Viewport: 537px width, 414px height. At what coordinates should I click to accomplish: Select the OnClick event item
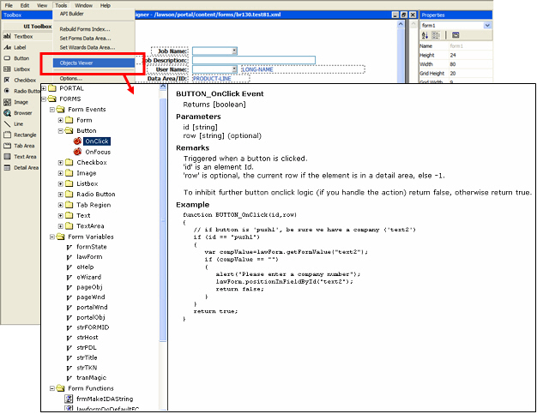pos(97,141)
